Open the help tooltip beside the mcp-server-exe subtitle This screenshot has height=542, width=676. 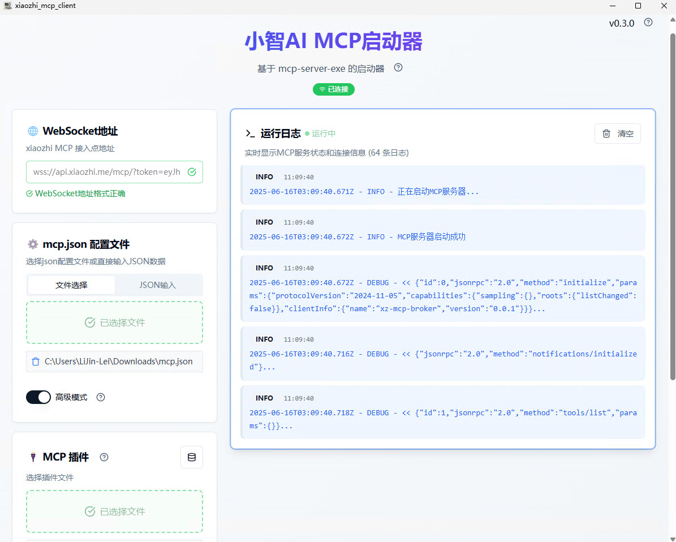coord(398,68)
